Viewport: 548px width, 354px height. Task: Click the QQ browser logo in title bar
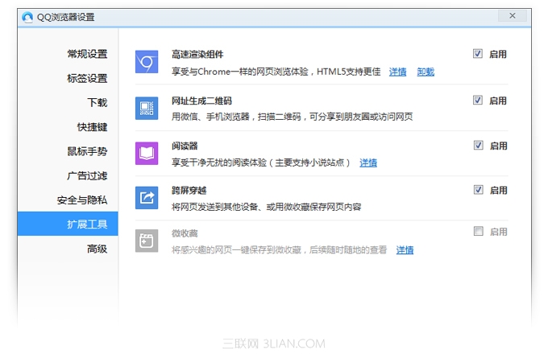pos(27,17)
